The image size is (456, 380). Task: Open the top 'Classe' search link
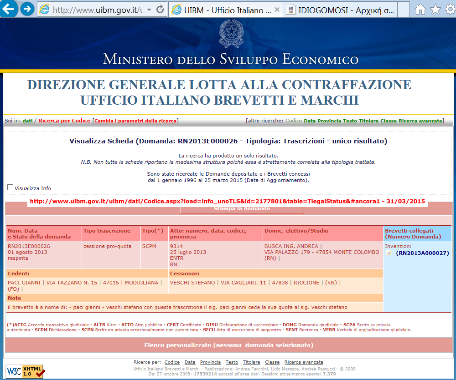click(x=388, y=121)
